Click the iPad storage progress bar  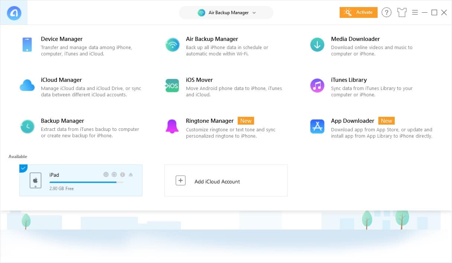(86, 182)
